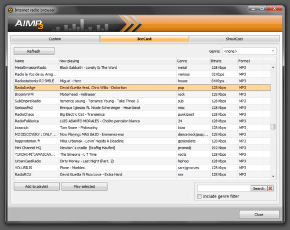The width and height of the screenshot is (290, 230).
Task: Enable the Include genre filter checkbox
Action: click(200, 196)
